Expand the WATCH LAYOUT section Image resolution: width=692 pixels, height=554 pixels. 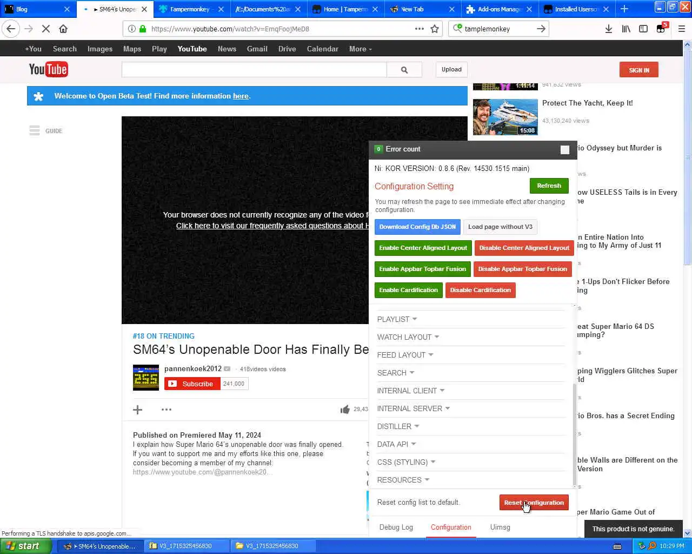coord(408,337)
